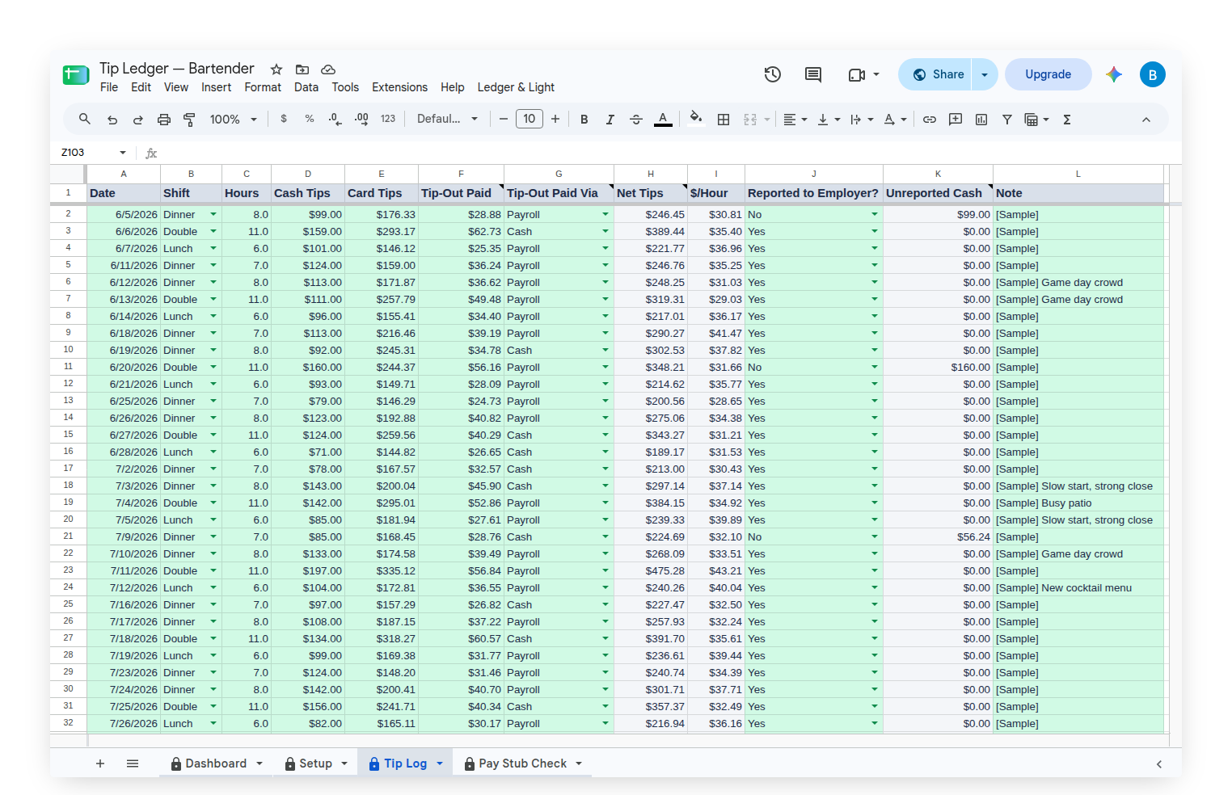
Task: Open the name box dropdown arrow
Action: [x=123, y=153]
